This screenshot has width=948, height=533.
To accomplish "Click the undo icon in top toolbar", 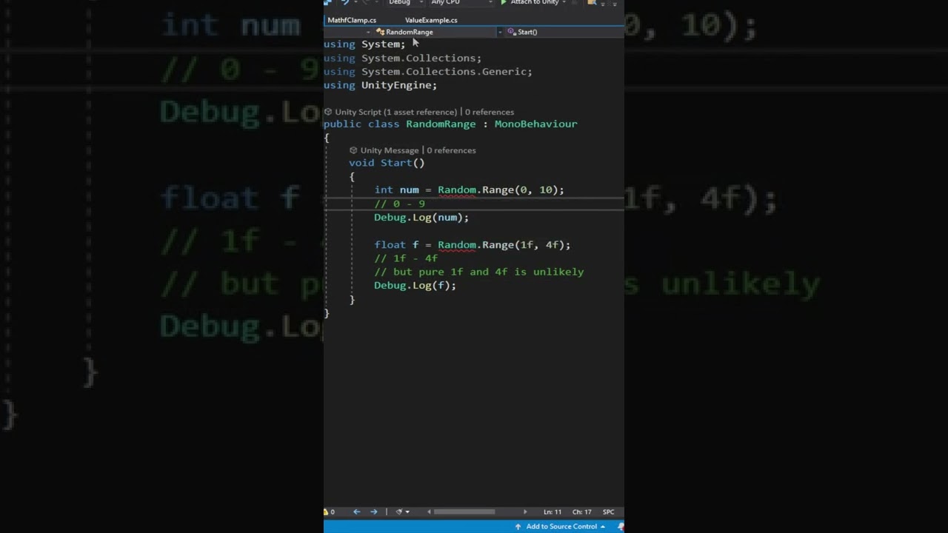I will [344, 3].
